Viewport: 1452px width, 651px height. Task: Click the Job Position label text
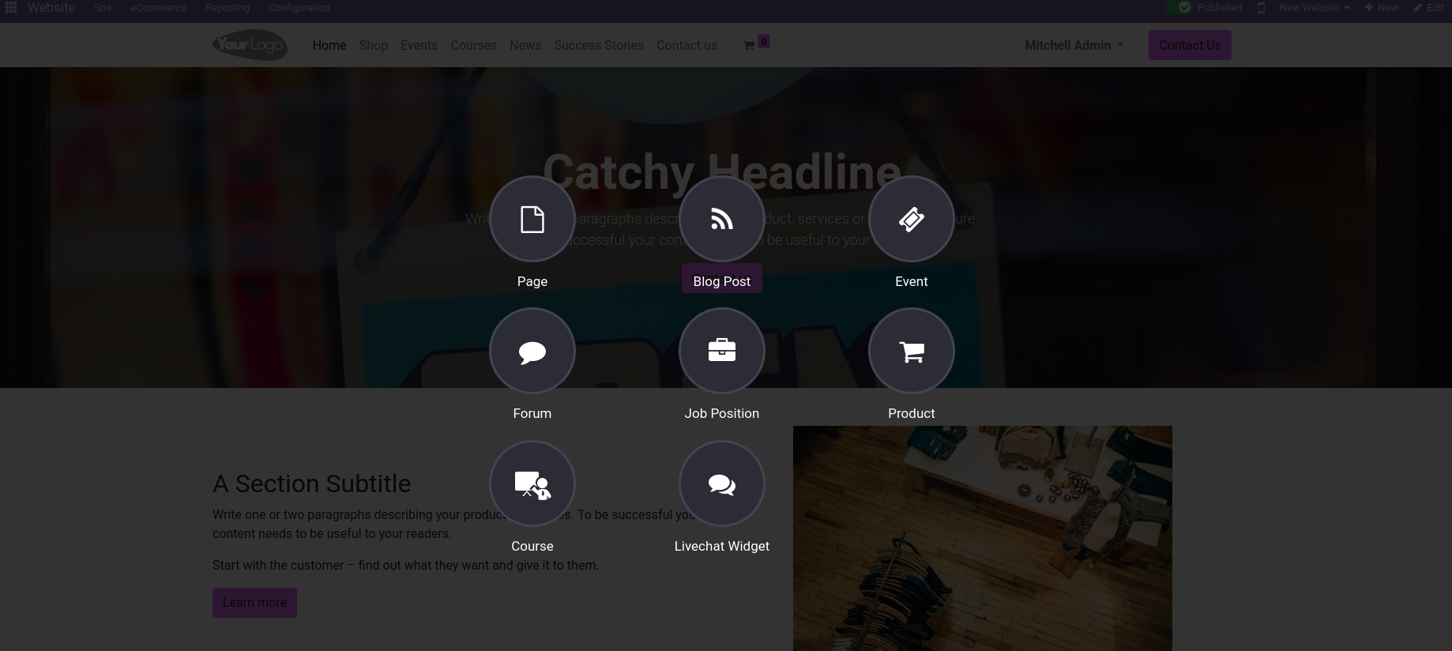tap(722, 413)
